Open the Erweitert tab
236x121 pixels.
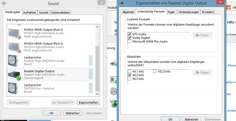click(x=208, y=12)
